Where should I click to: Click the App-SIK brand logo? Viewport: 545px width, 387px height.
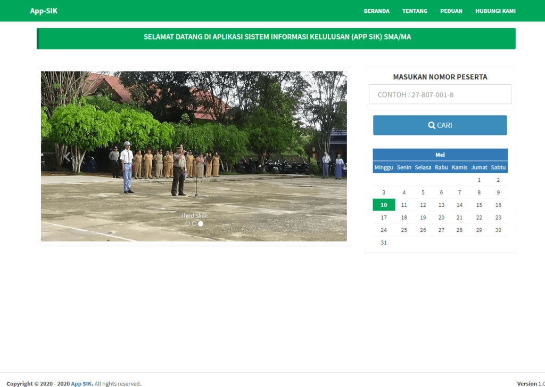[44, 11]
